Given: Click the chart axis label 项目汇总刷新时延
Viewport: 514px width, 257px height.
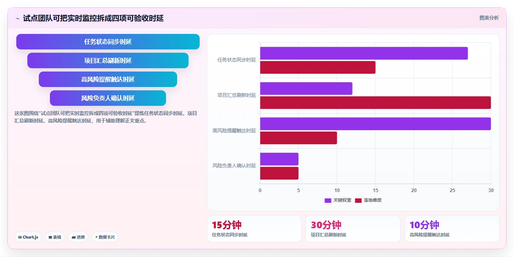Looking at the screenshot, I should pyautogui.click(x=237, y=95).
